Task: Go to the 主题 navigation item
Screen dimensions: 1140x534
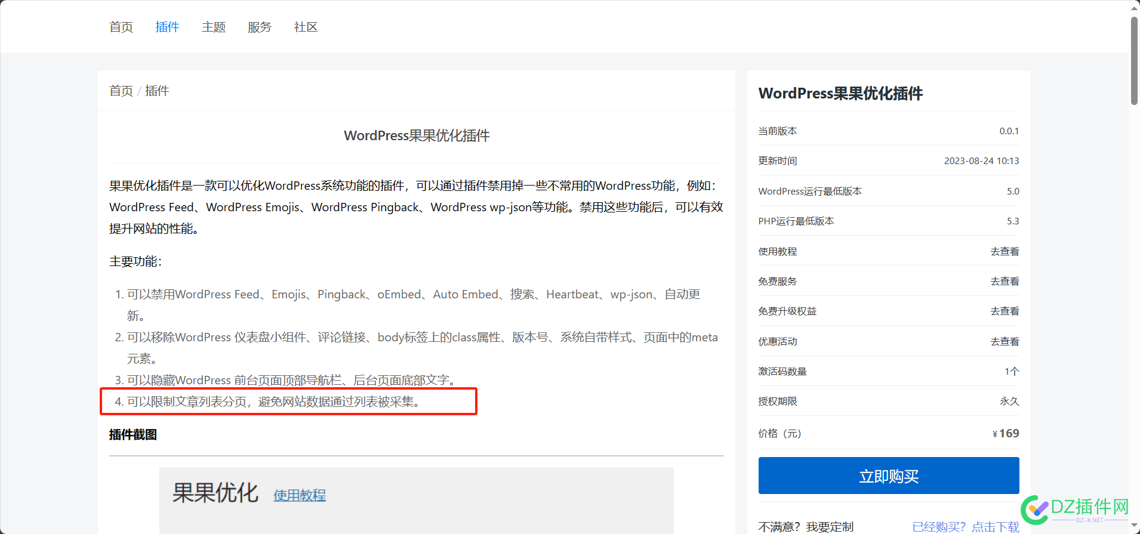Action: [214, 27]
